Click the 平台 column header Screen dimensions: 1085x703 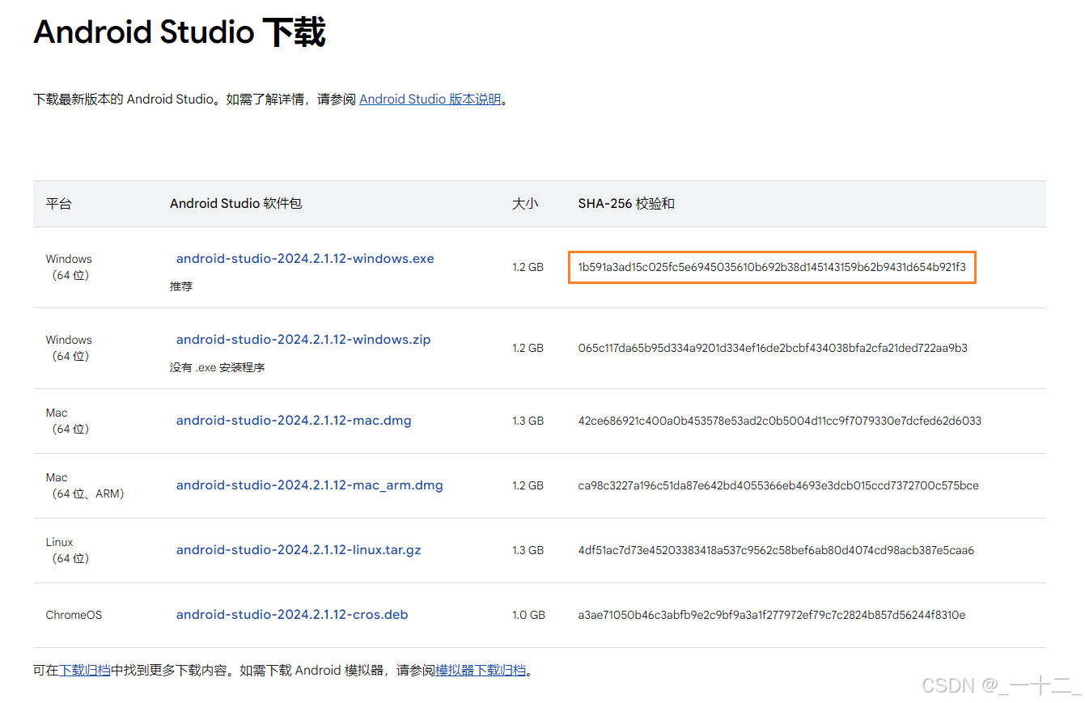pos(58,204)
